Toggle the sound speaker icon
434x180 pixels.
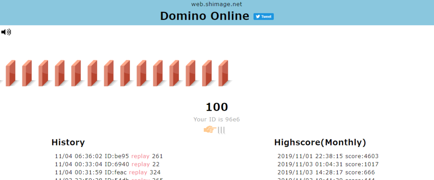point(6,32)
